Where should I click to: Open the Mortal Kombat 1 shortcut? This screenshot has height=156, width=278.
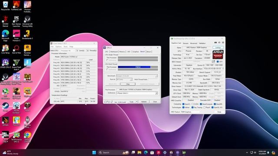pos(17,108)
